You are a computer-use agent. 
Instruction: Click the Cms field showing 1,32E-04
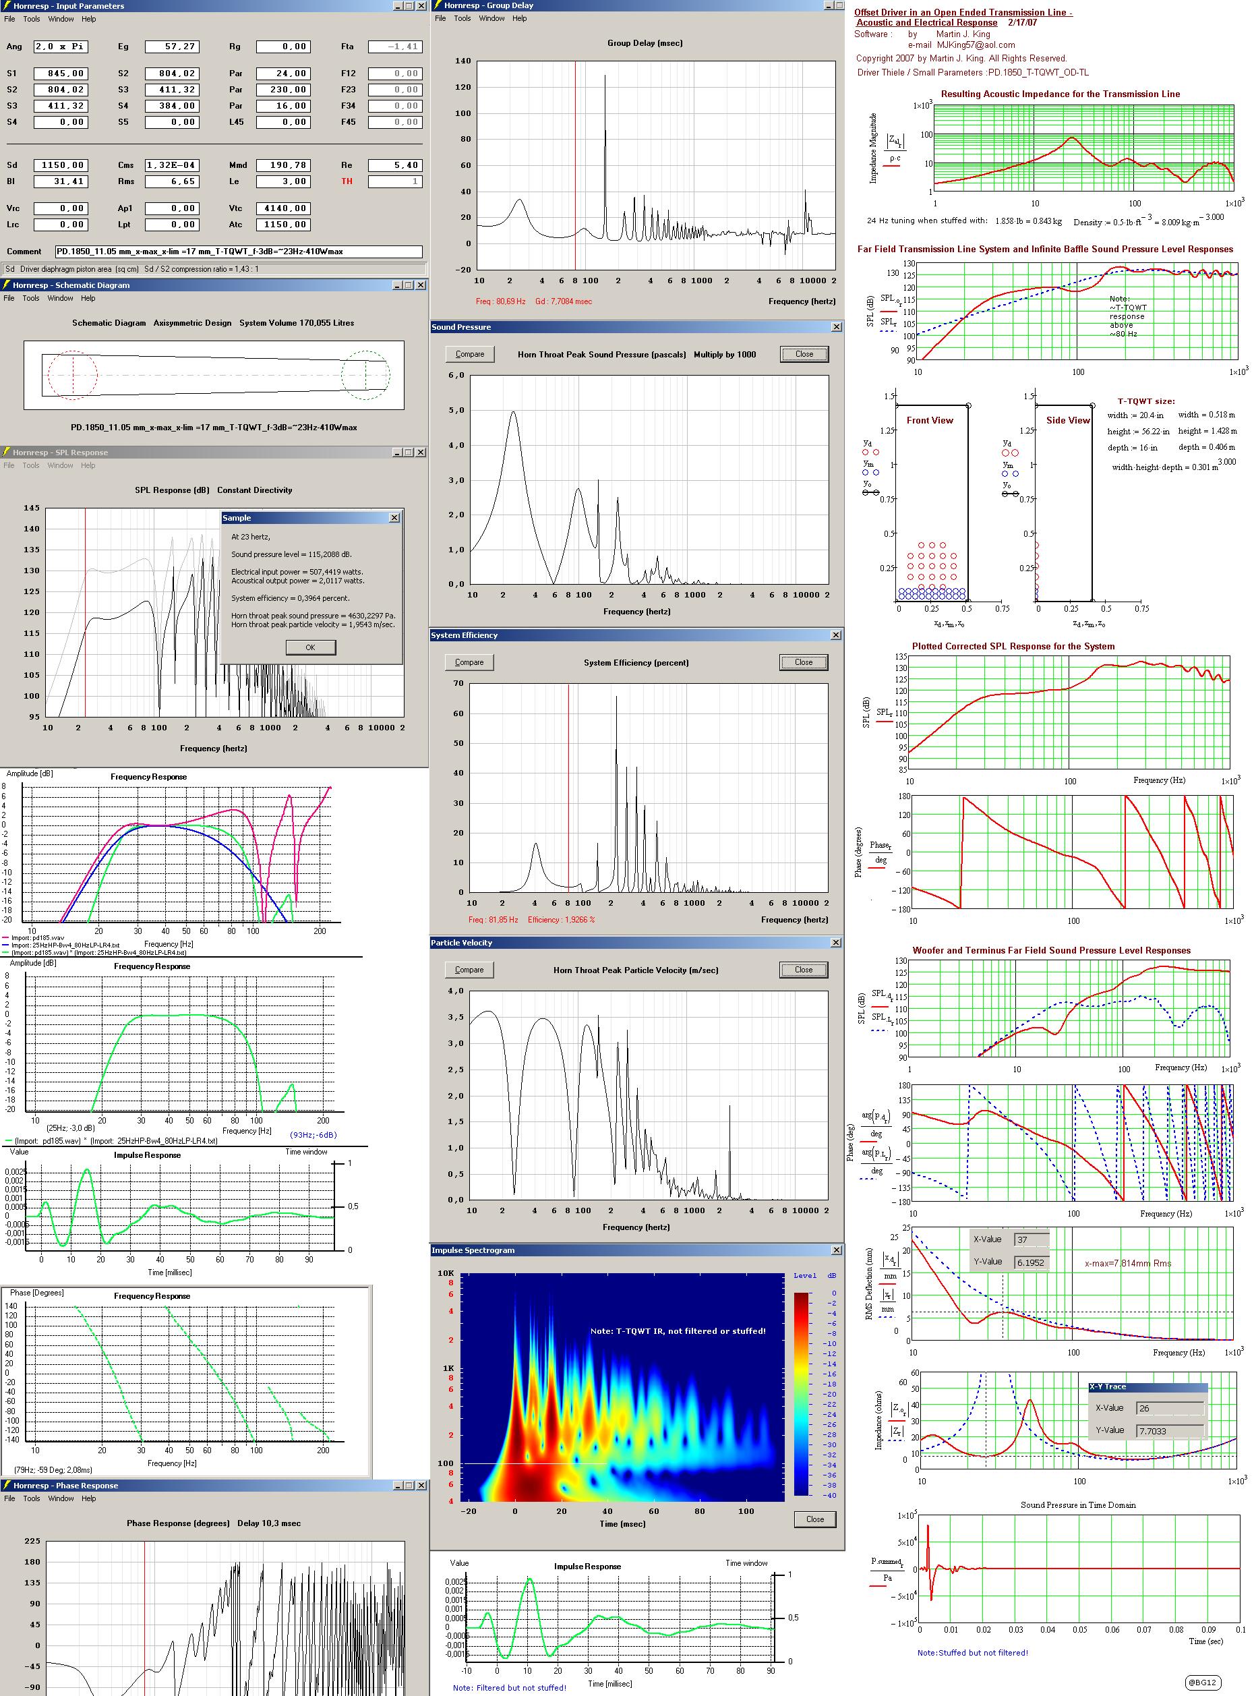(173, 165)
